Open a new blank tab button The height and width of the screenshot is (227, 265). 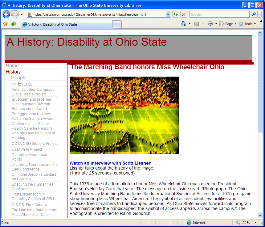coord(117,25)
